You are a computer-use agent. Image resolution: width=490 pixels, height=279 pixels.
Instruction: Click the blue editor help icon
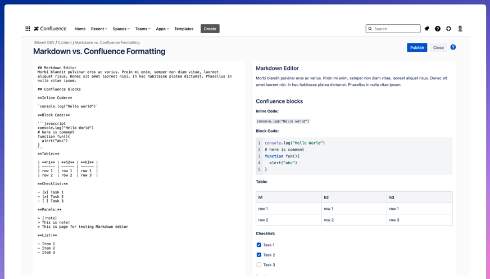tap(453, 47)
